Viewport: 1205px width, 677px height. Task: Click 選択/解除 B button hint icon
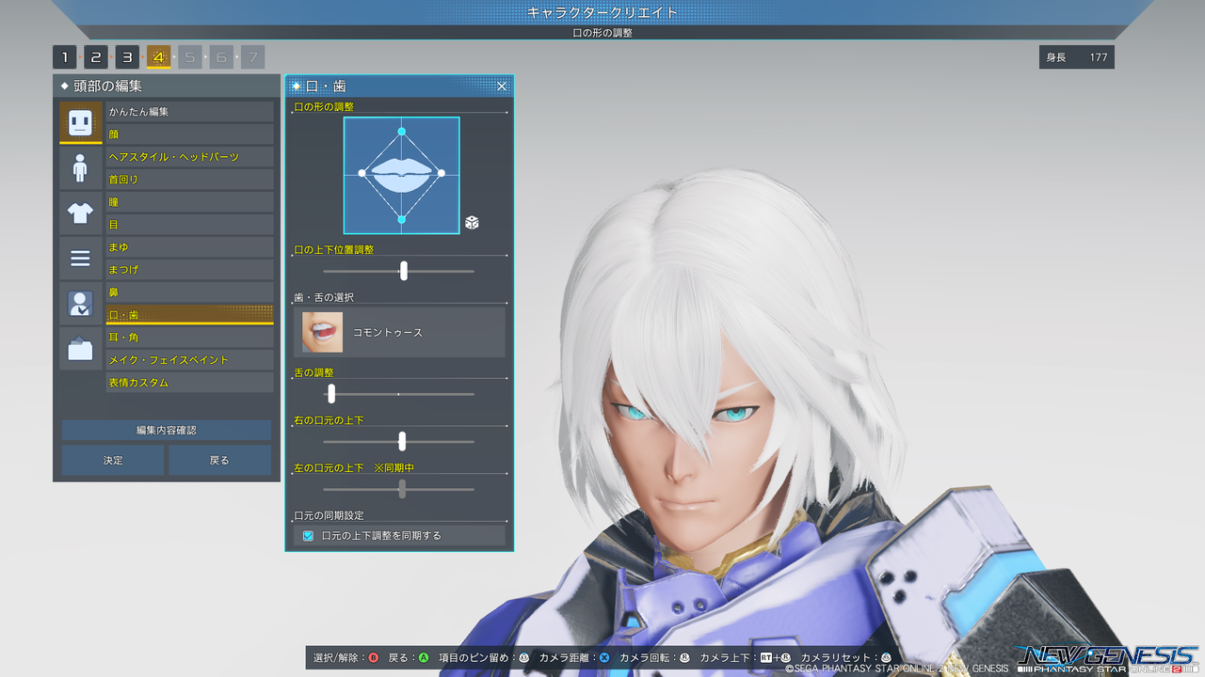[x=373, y=658]
